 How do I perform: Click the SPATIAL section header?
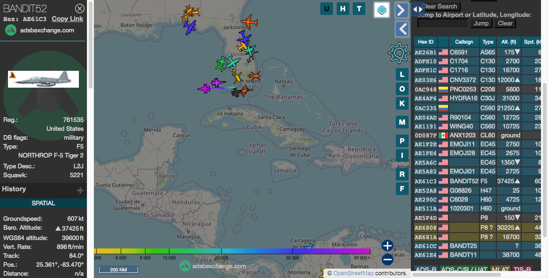coord(43,203)
